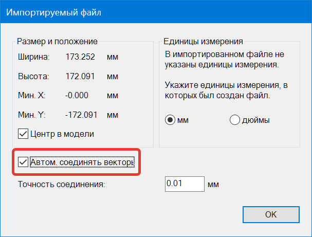Viewport: 312px width, 237px height.
Task: Click the "Мин. X:" label
Action: coord(32,95)
